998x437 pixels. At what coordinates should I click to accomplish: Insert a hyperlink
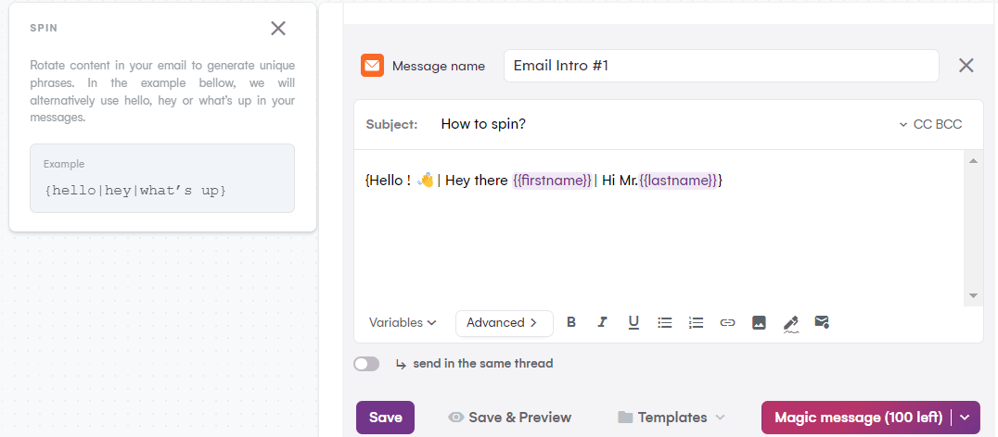727,322
